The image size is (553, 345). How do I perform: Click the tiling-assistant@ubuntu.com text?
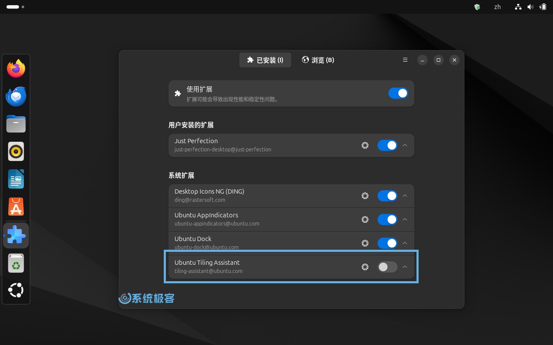coord(209,271)
